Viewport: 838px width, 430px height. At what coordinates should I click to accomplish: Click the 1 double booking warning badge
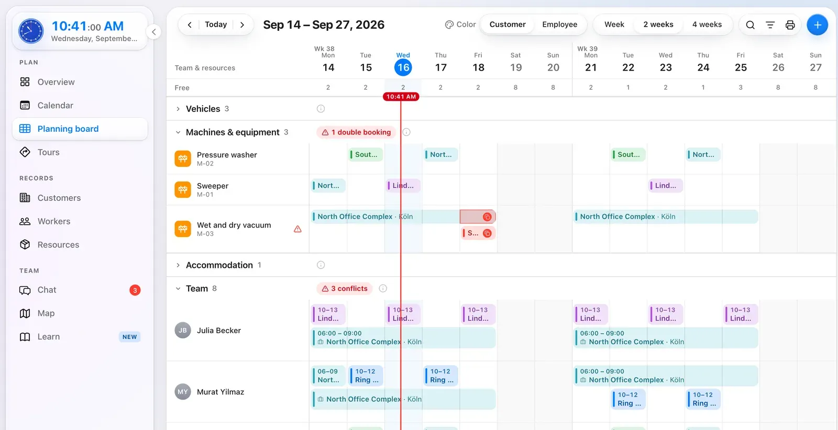[356, 132]
